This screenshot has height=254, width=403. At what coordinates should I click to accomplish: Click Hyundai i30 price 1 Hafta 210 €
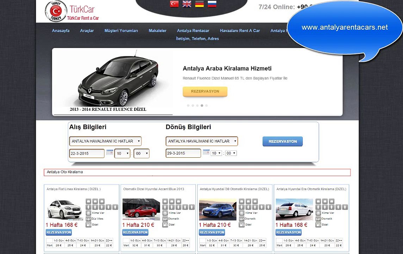[215, 225]
